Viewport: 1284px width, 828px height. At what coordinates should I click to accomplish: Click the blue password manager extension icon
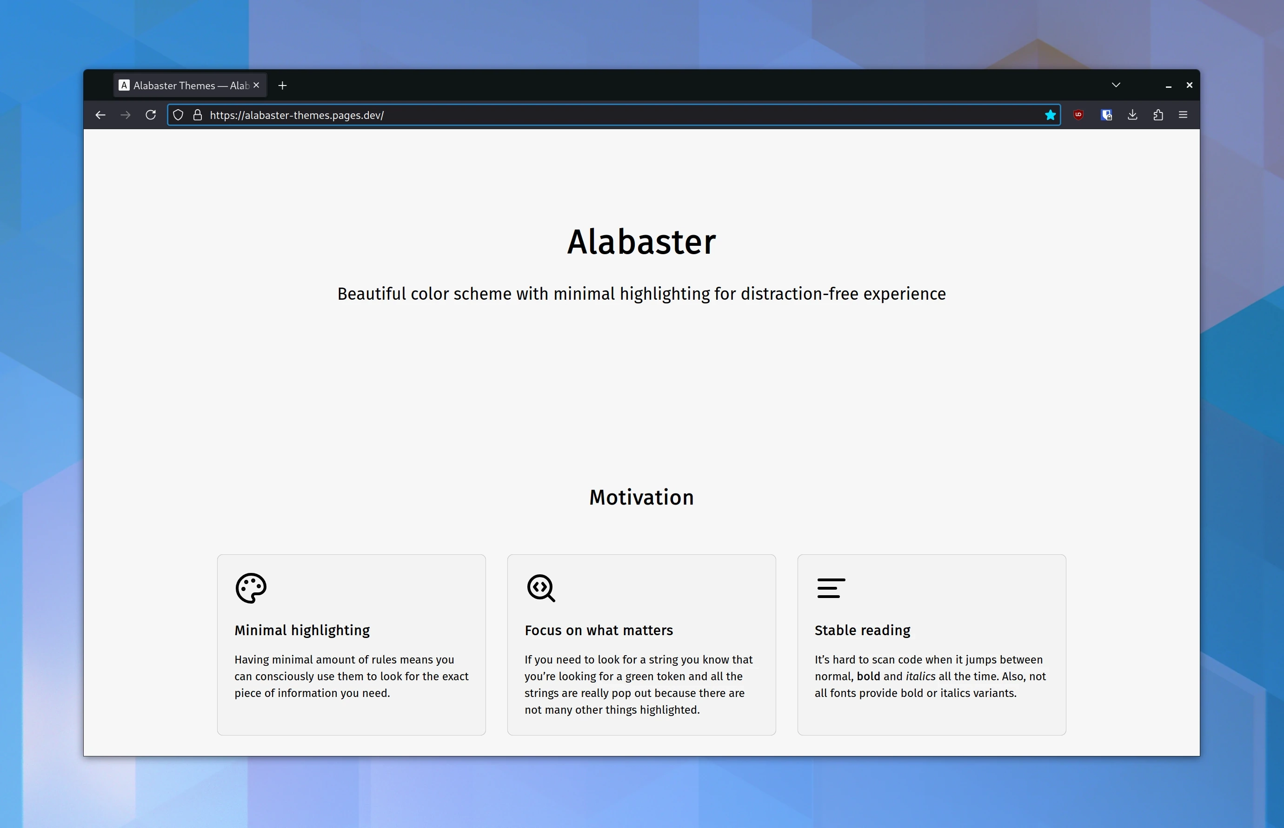pyautogui.click(x=1106, y=114)
